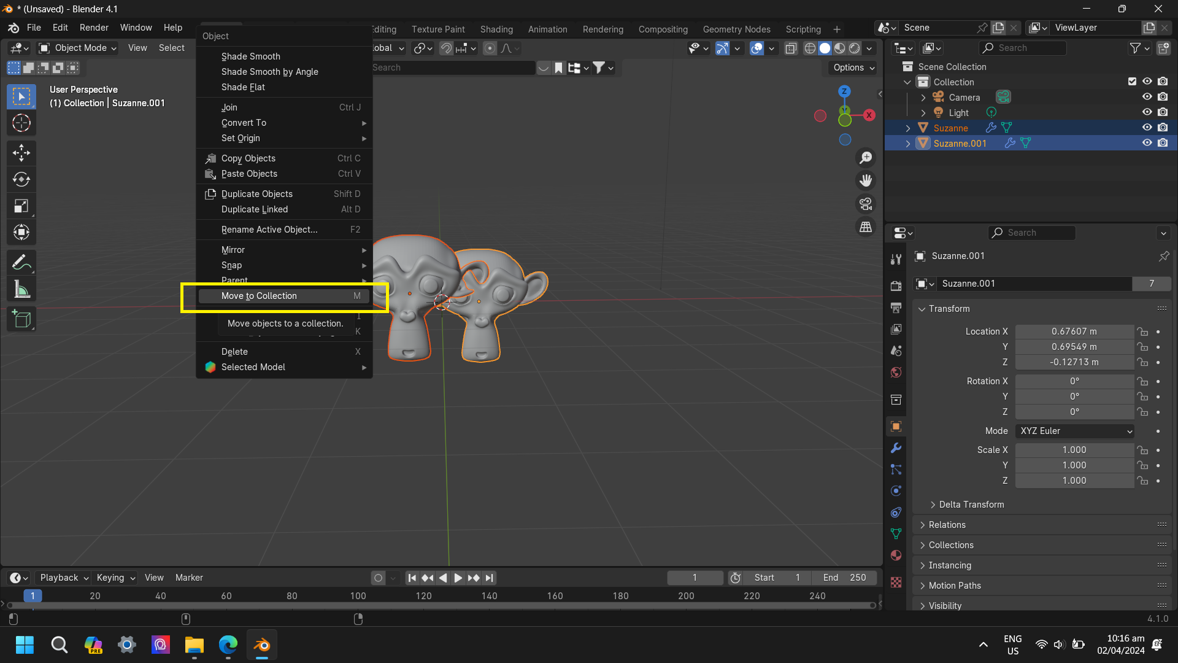The width and height of the screenshot is (1178, 663).
Task: Hide Light in viewport via eye icon
Action: coord(1147,112)
